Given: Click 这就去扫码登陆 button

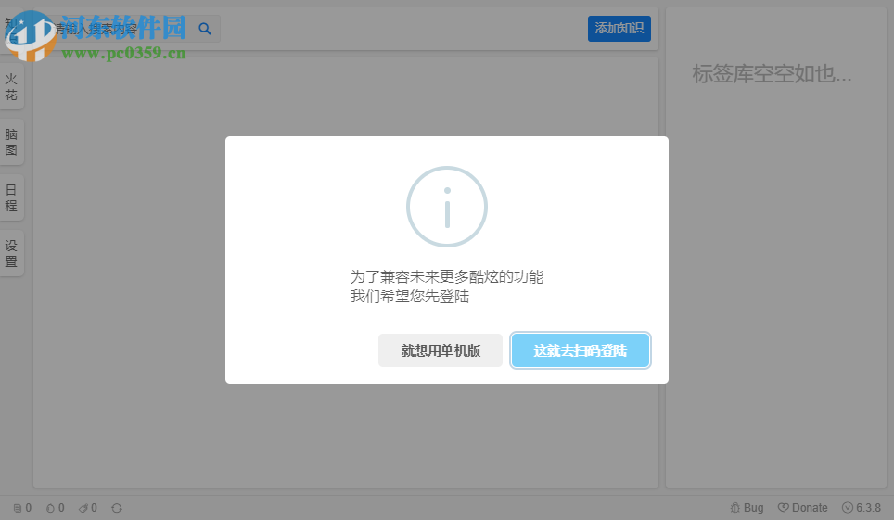Looking at the screenshot, I should (x=581, y=350).
